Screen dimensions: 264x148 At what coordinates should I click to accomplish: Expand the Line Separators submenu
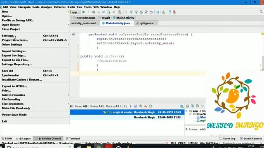35,104
